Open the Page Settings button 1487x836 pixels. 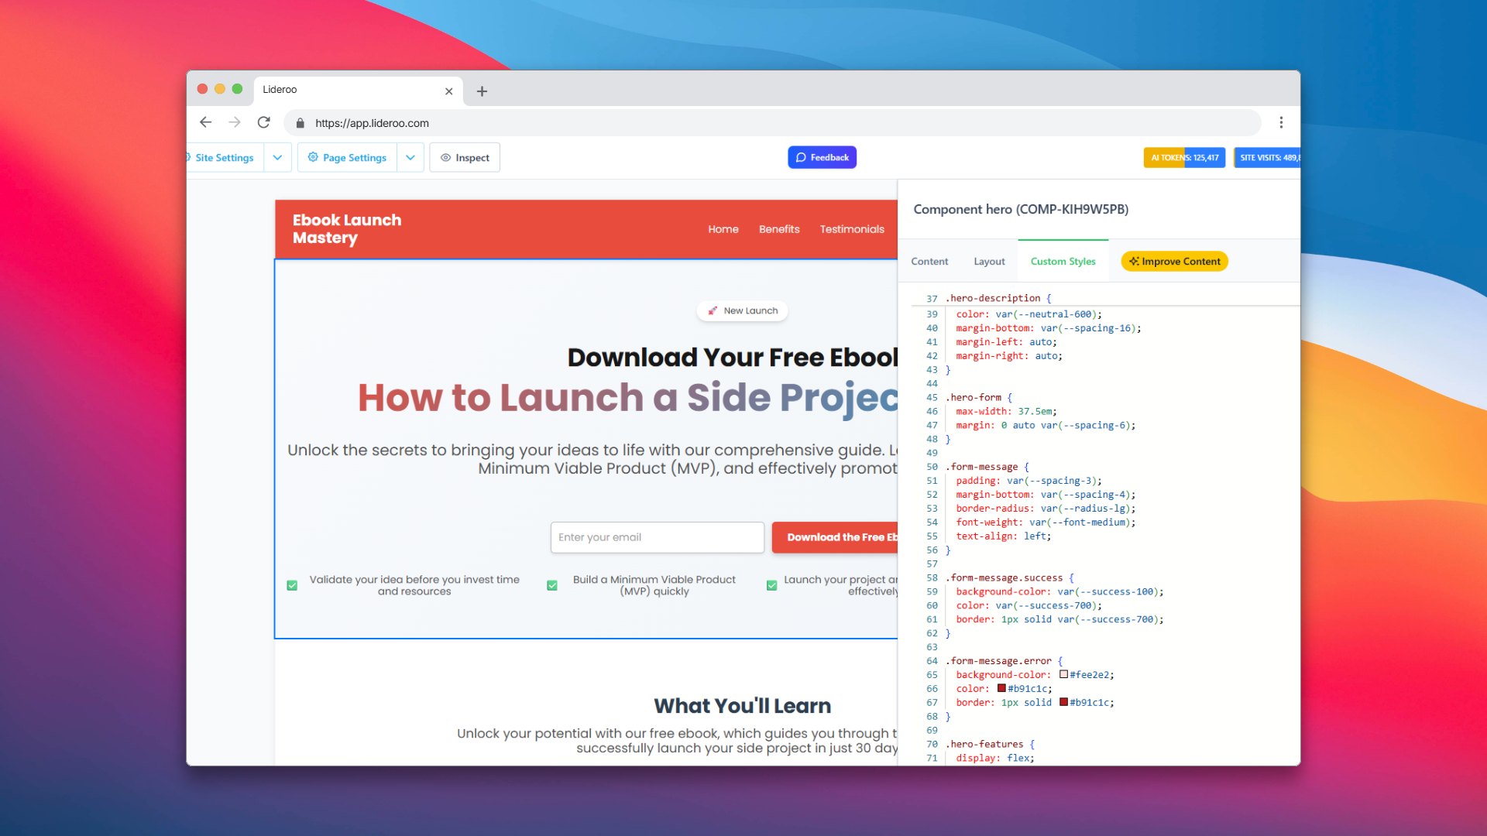(x=347, y=158)
